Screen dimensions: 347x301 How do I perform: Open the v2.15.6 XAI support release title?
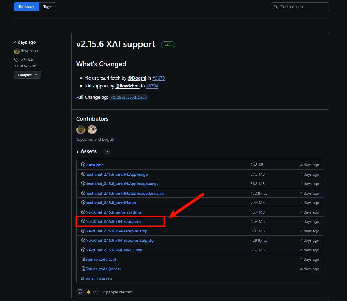click(116, 44)
